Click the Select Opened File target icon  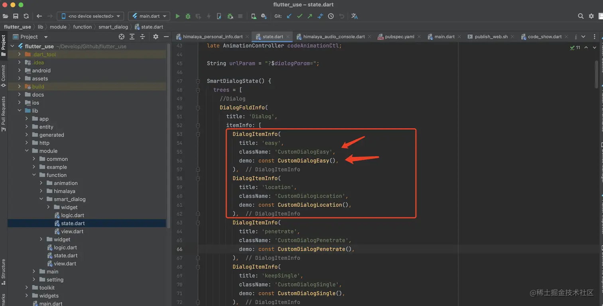point(122,37)
